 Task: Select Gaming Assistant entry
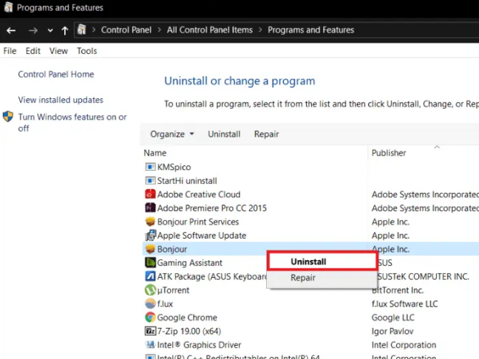click(190, 262)
